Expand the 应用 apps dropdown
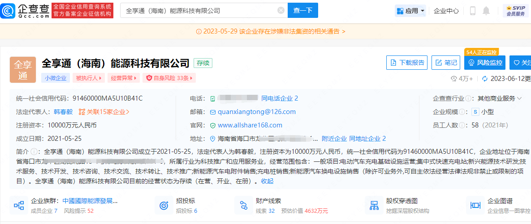Image resolution: width=531 pixels, height=224 pixels. [x=410, y=11]
